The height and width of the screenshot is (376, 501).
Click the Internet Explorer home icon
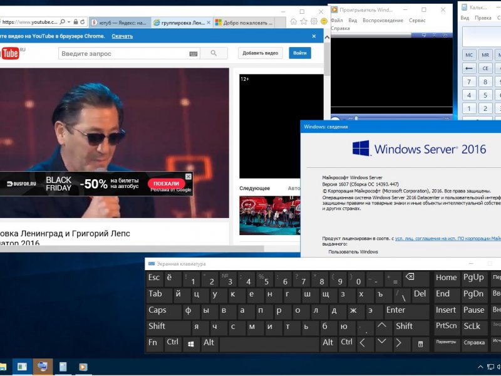(293, 21)
